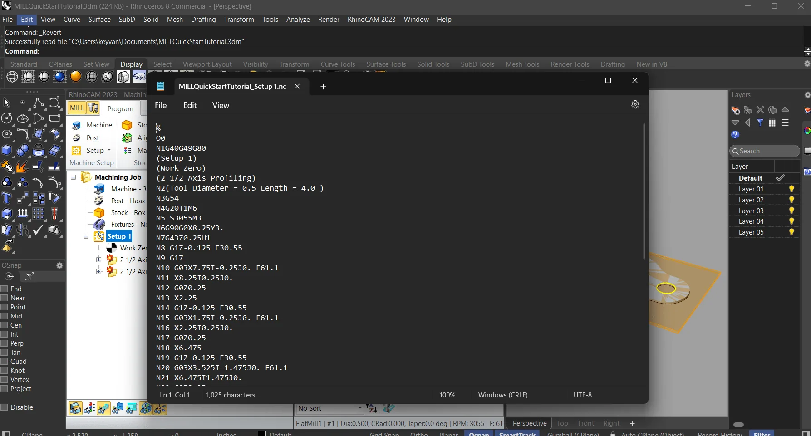Screen dimensions: 811x436
Task: Toggle Layer 03 visibility light bulb
Action: coord(791,211)
